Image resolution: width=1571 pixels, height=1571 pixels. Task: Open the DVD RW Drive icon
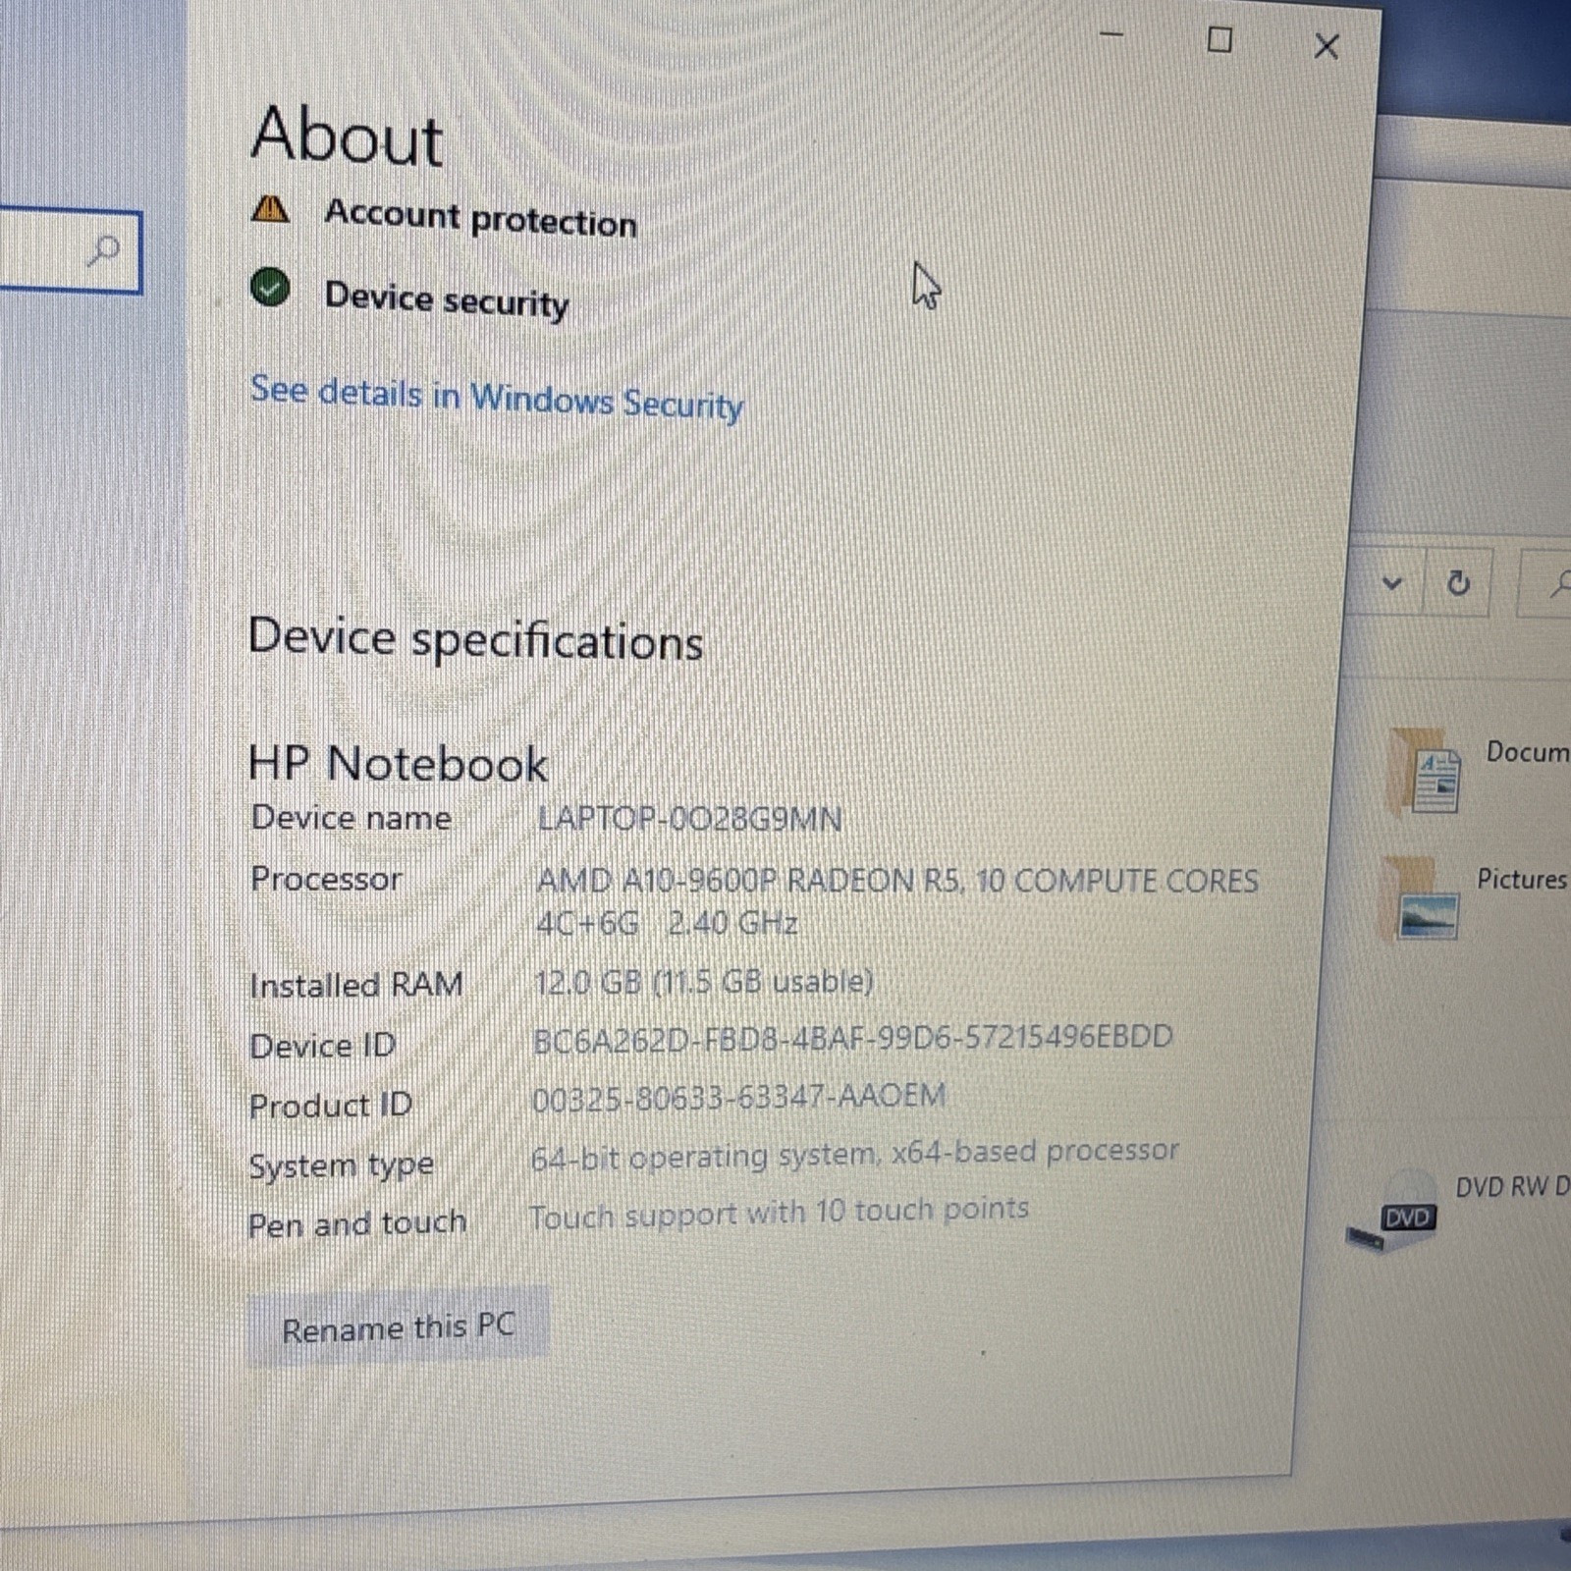coord(1393,1214)
